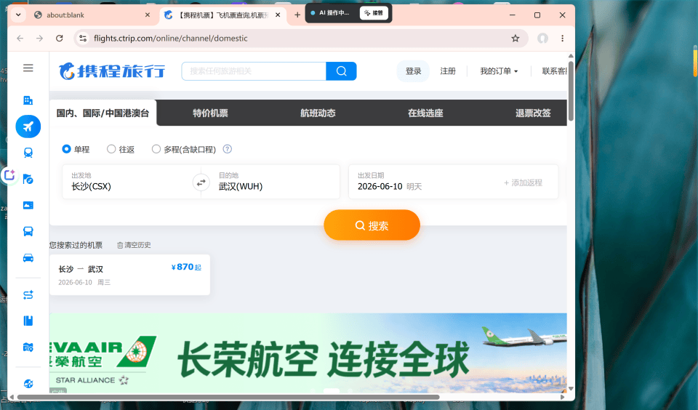
Task: Bookmark this page with the star icon
Action: (515, 39)
